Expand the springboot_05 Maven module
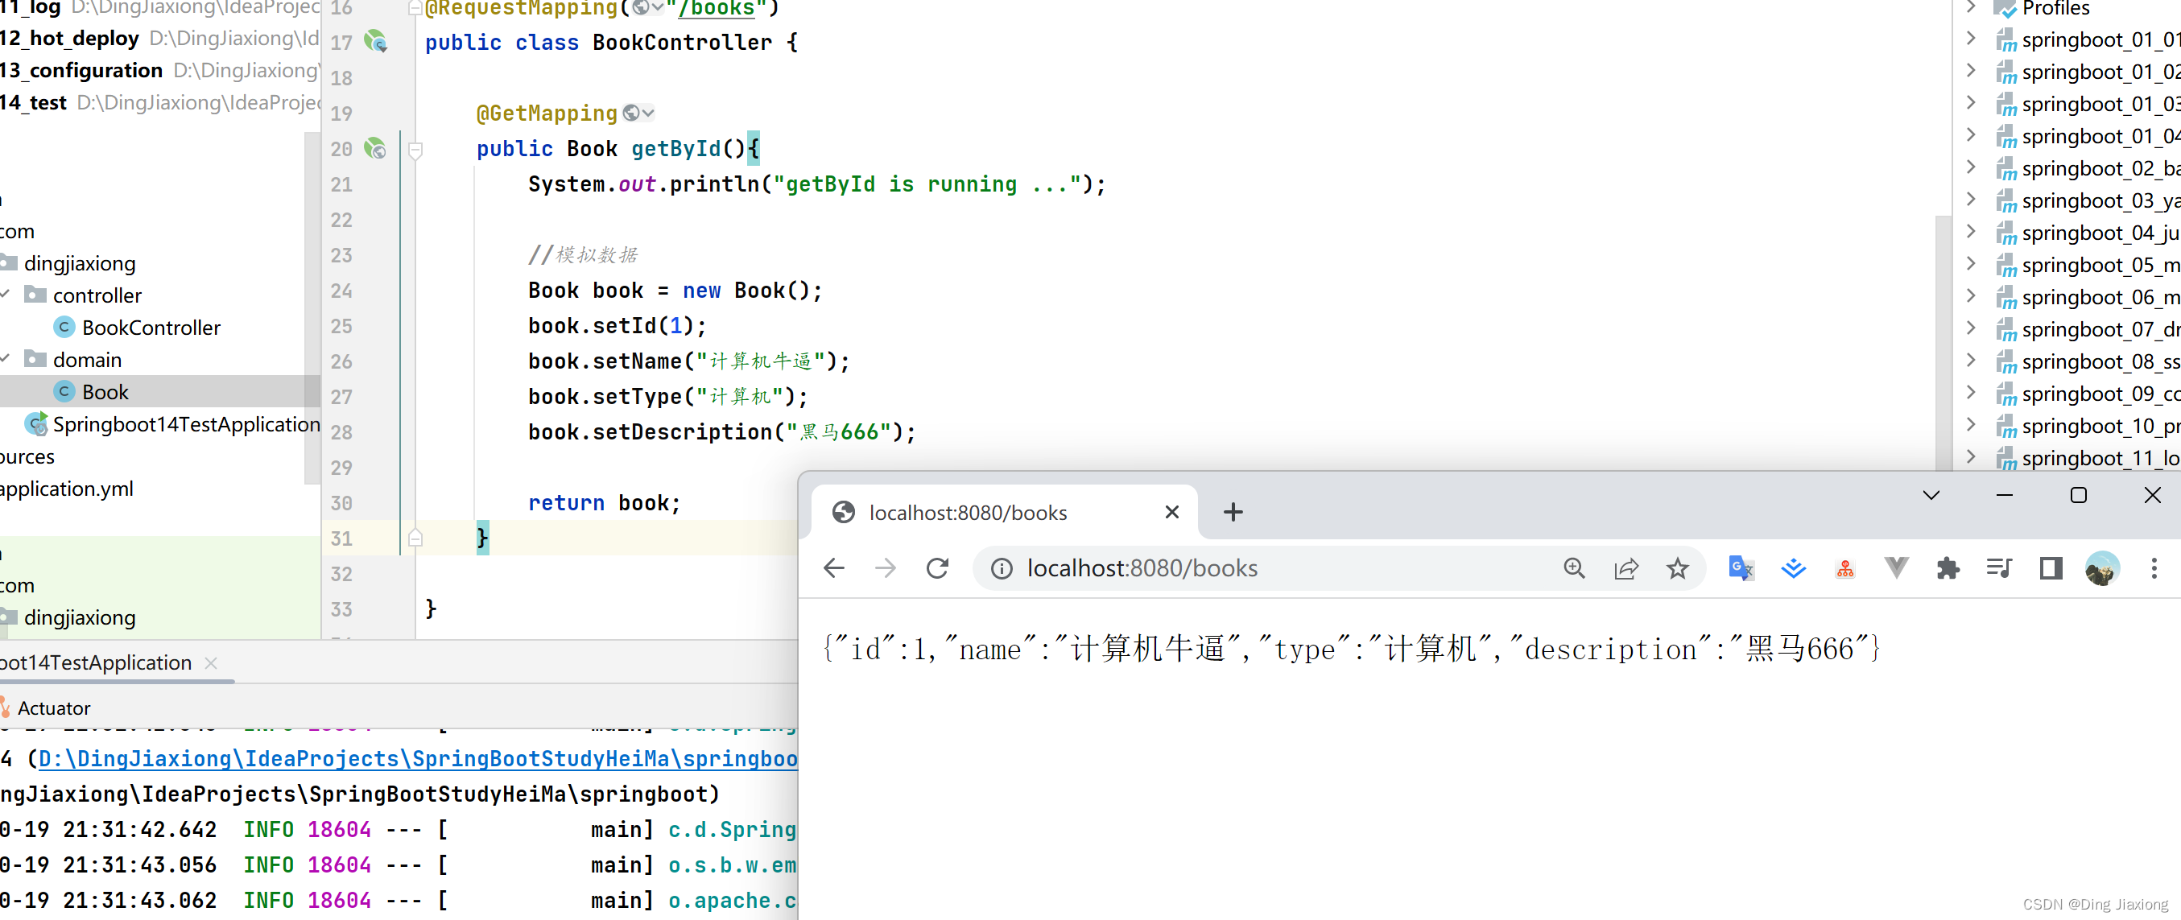This screenshot has height=920, width=2181. coord(1970,264)
